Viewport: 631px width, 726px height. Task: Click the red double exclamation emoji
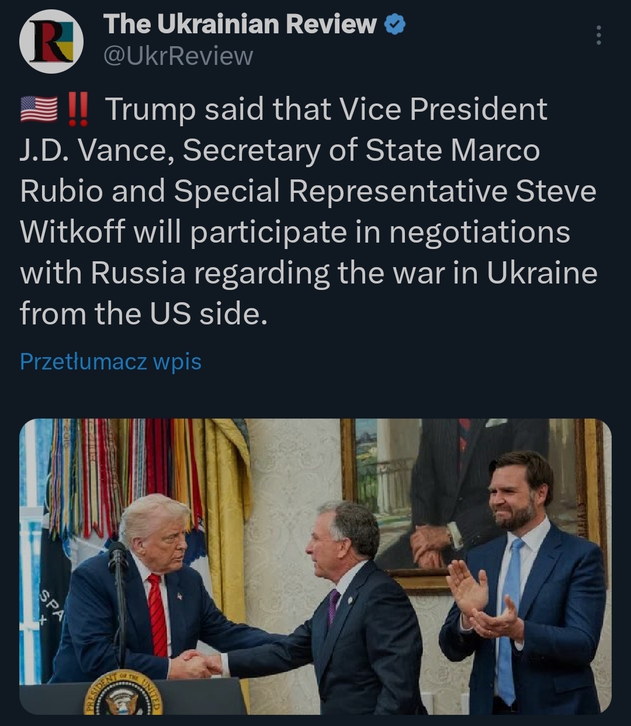(78, 109)
